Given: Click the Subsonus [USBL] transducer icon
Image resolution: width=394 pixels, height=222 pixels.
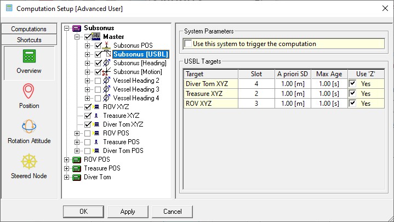Looking at the screenshot, I should pyautogui.click(x=106, y=54).
